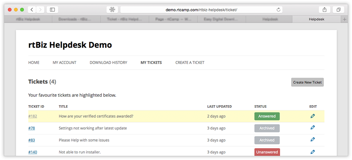Open the My Account menu item
Image resolution: width=352 pixels, height=160 pixels.
click(x=64, y=62)
